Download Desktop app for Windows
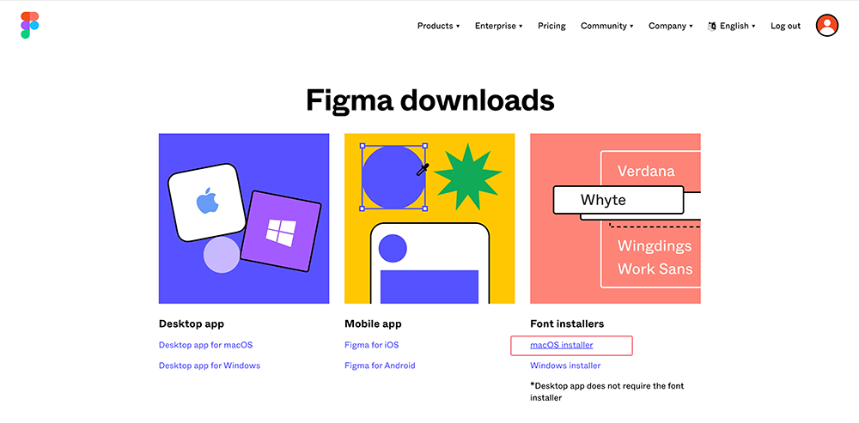Screen dimensions: 859x423 (x=209, y=366)
